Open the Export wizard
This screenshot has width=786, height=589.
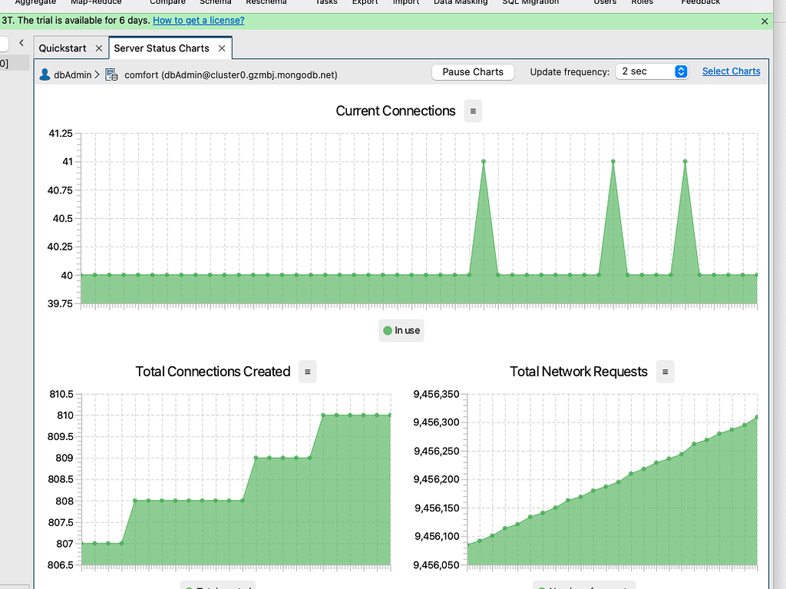[365, 2]
